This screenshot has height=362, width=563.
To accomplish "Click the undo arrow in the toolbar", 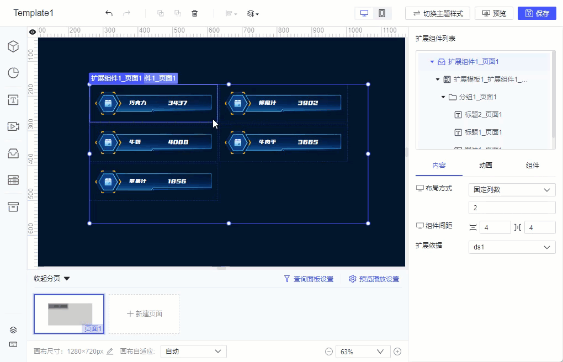I will pyautogui.click(x=109, y=12).
